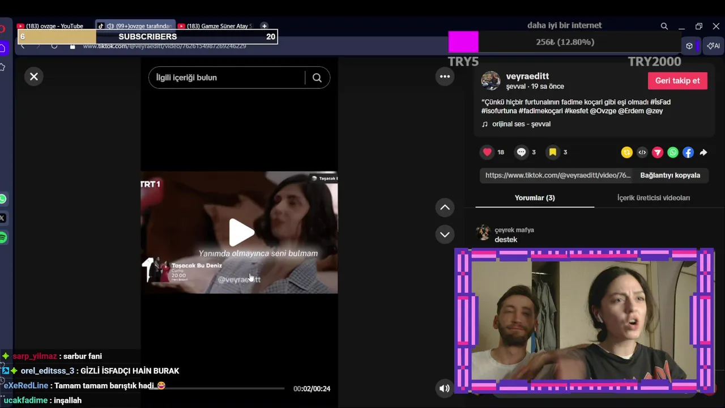Send to friends via red paper-plane icon

(657, 152)
